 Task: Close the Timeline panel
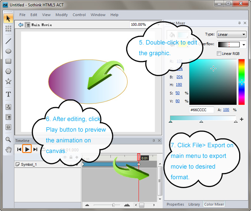(x=159, y=140)
